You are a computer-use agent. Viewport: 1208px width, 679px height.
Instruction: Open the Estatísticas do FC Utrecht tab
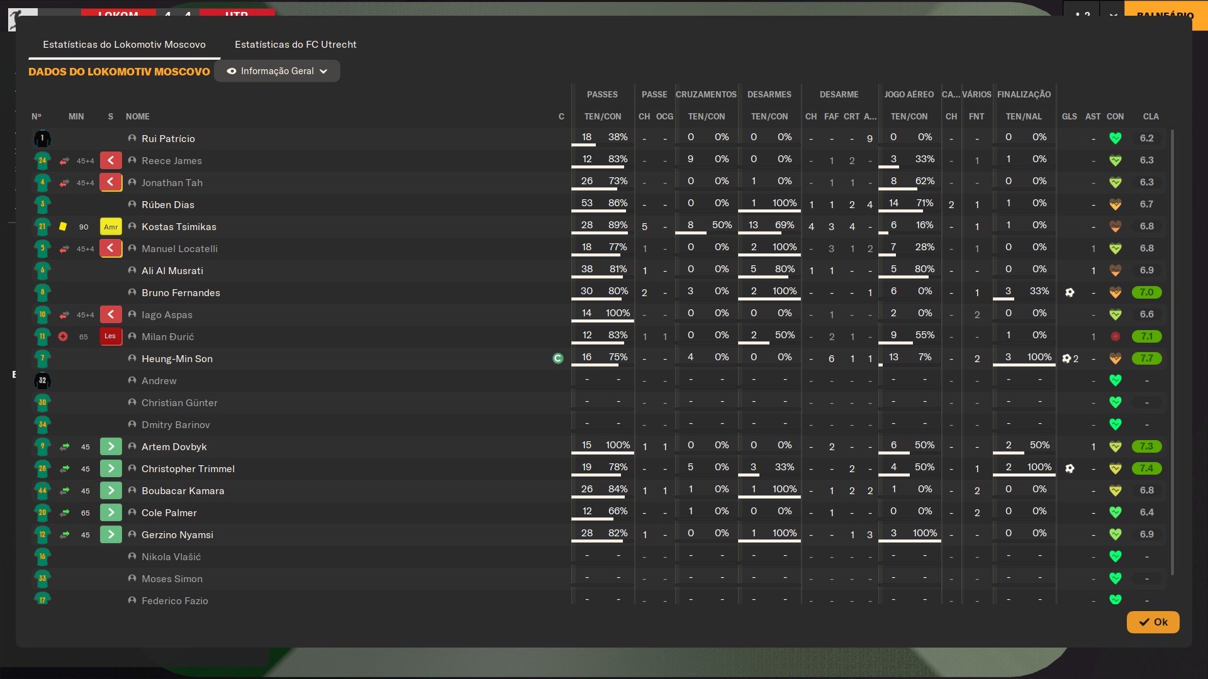click(x=295, y=45)
